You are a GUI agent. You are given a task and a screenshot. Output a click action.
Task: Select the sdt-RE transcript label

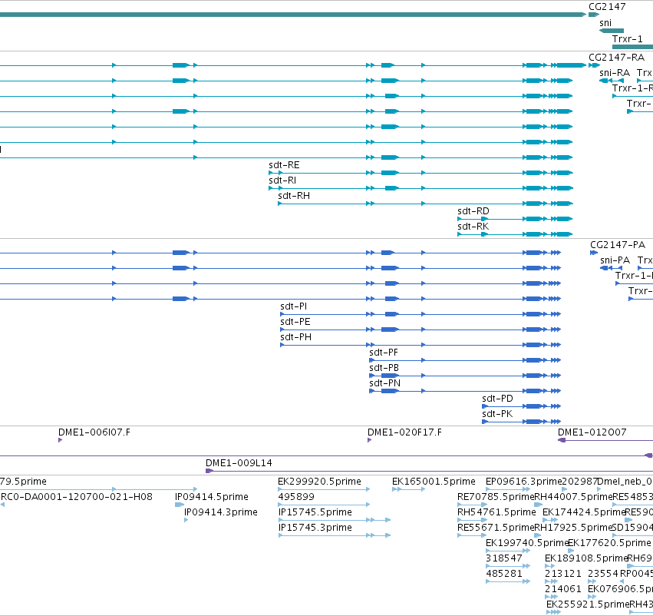click(284, 165)
